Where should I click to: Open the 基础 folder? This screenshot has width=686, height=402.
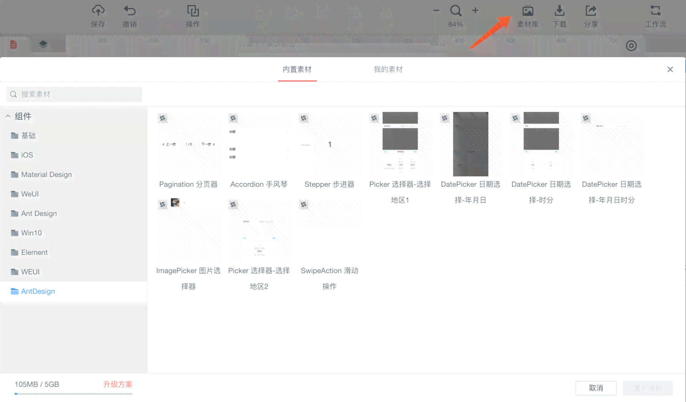click(74, 136)
